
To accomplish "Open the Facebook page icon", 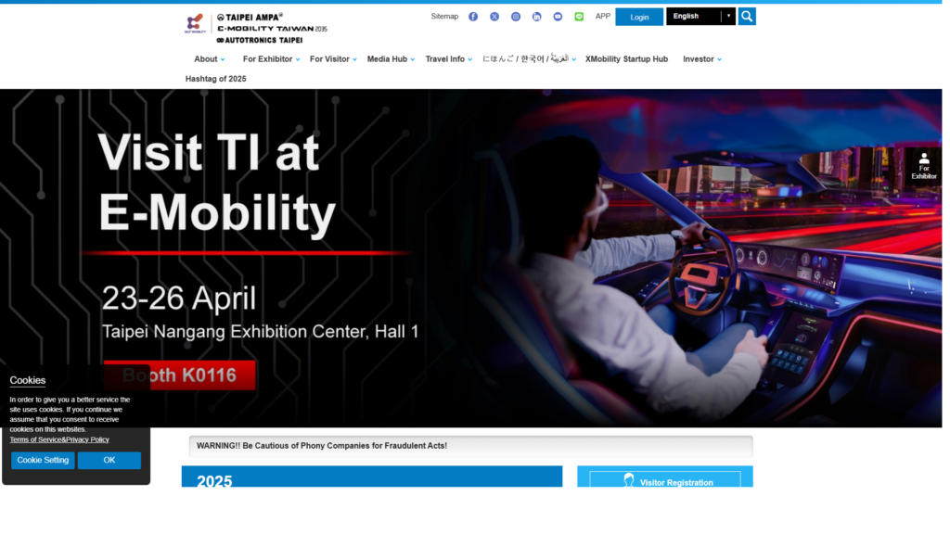I will pyautogui.click(x=473, y=17).
